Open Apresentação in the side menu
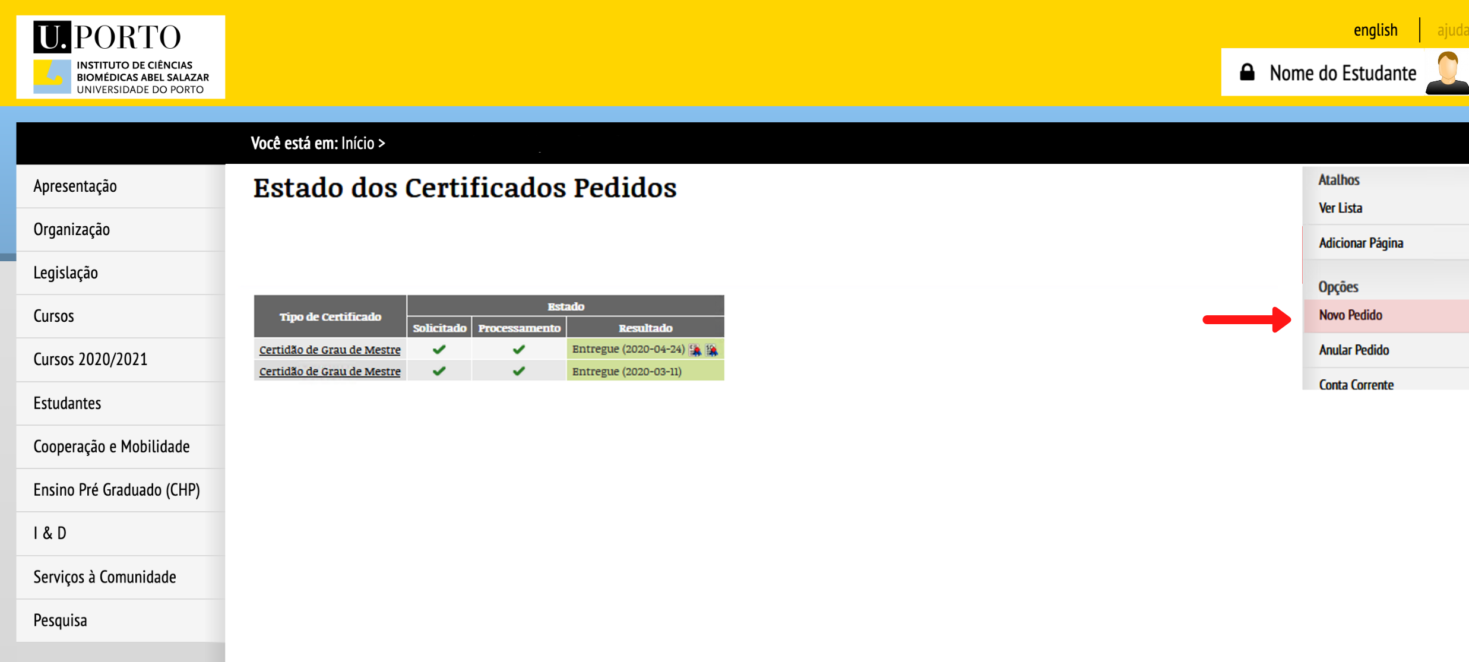The width and height of the screenshot is (1469, 662). coord(121,186)
